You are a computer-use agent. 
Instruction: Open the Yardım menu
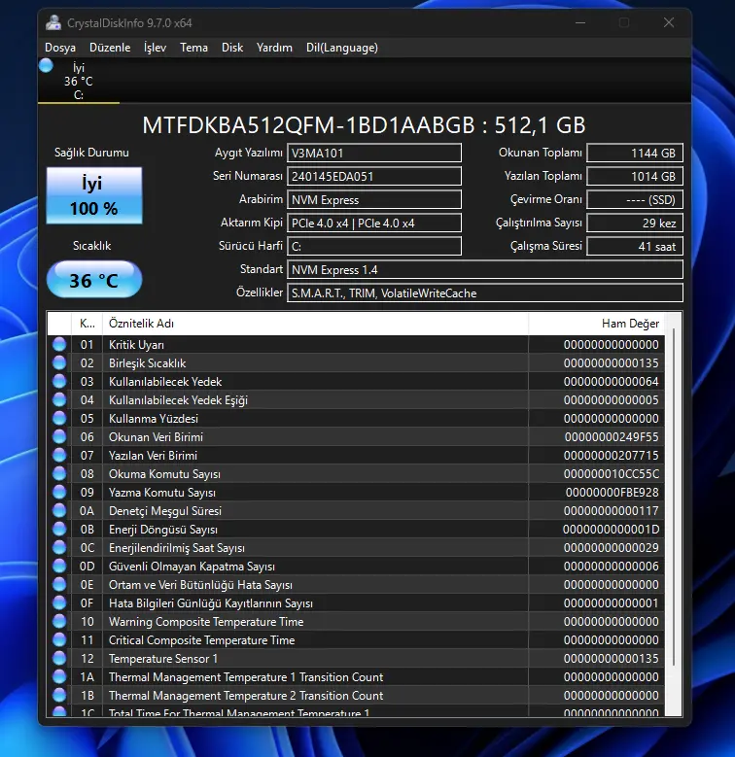coord(274,48)
